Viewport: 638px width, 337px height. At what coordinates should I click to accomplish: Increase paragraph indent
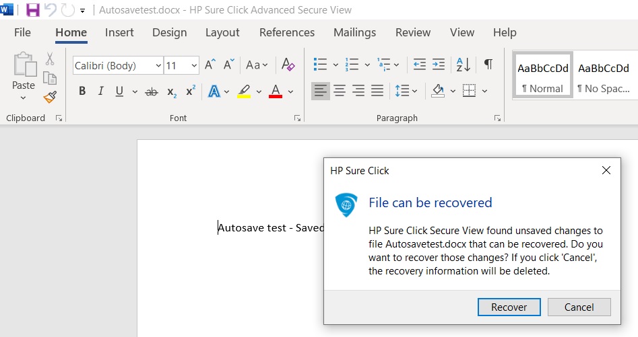click(x=438, y=64)
